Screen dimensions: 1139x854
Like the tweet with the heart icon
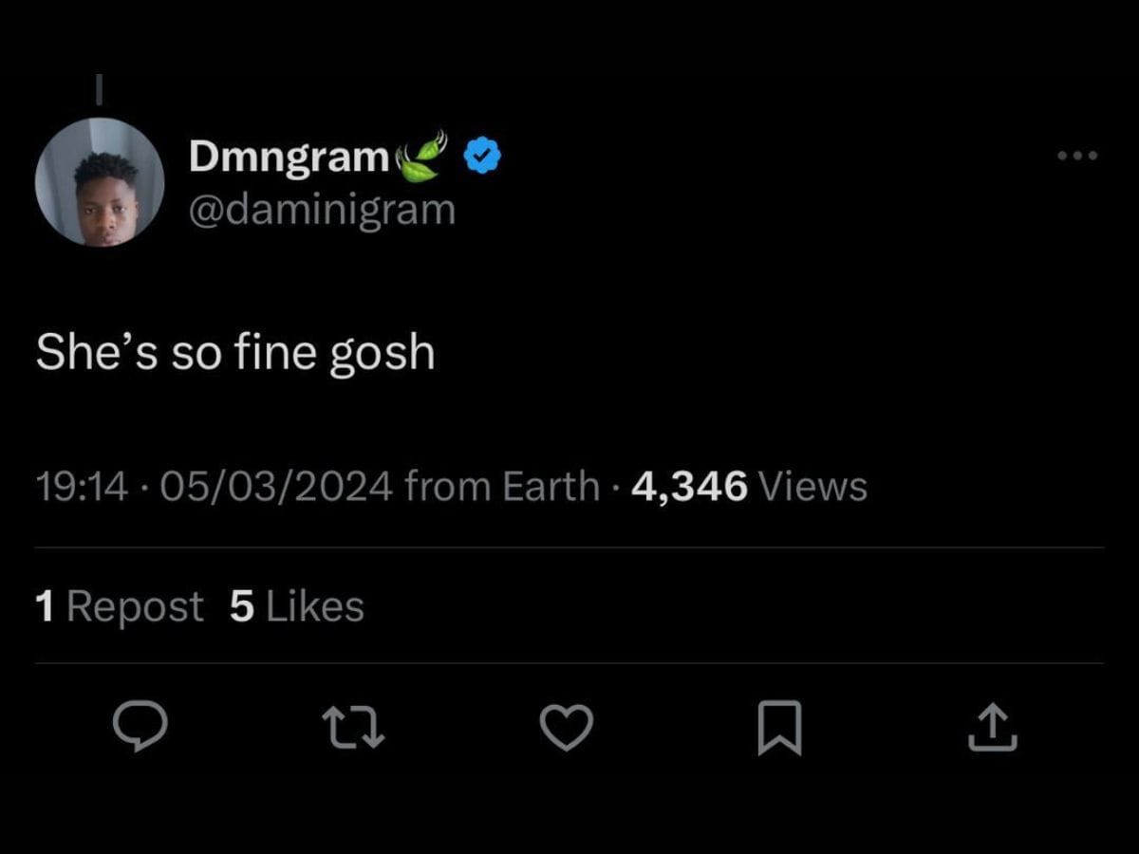[x=567, y=728]
